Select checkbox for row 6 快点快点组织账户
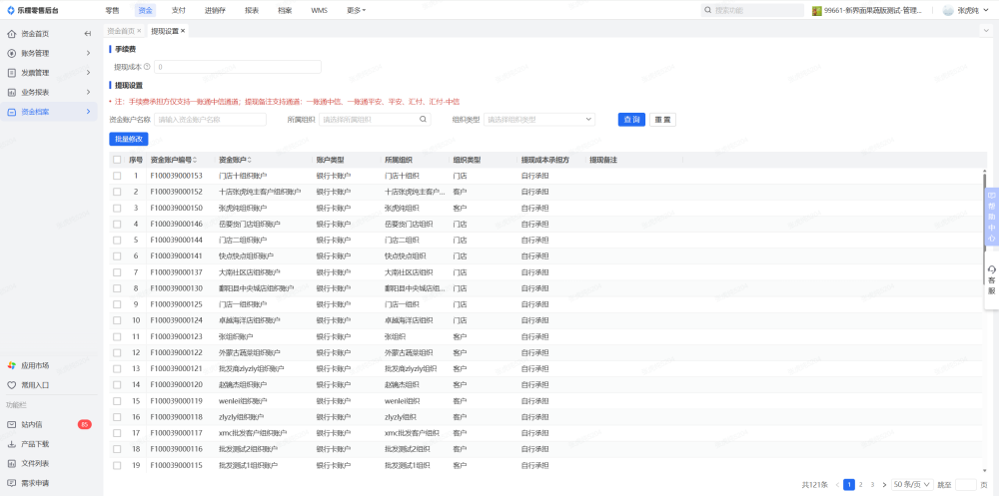Viewport: 999px width, 496px height. click(x=117, y=255)
